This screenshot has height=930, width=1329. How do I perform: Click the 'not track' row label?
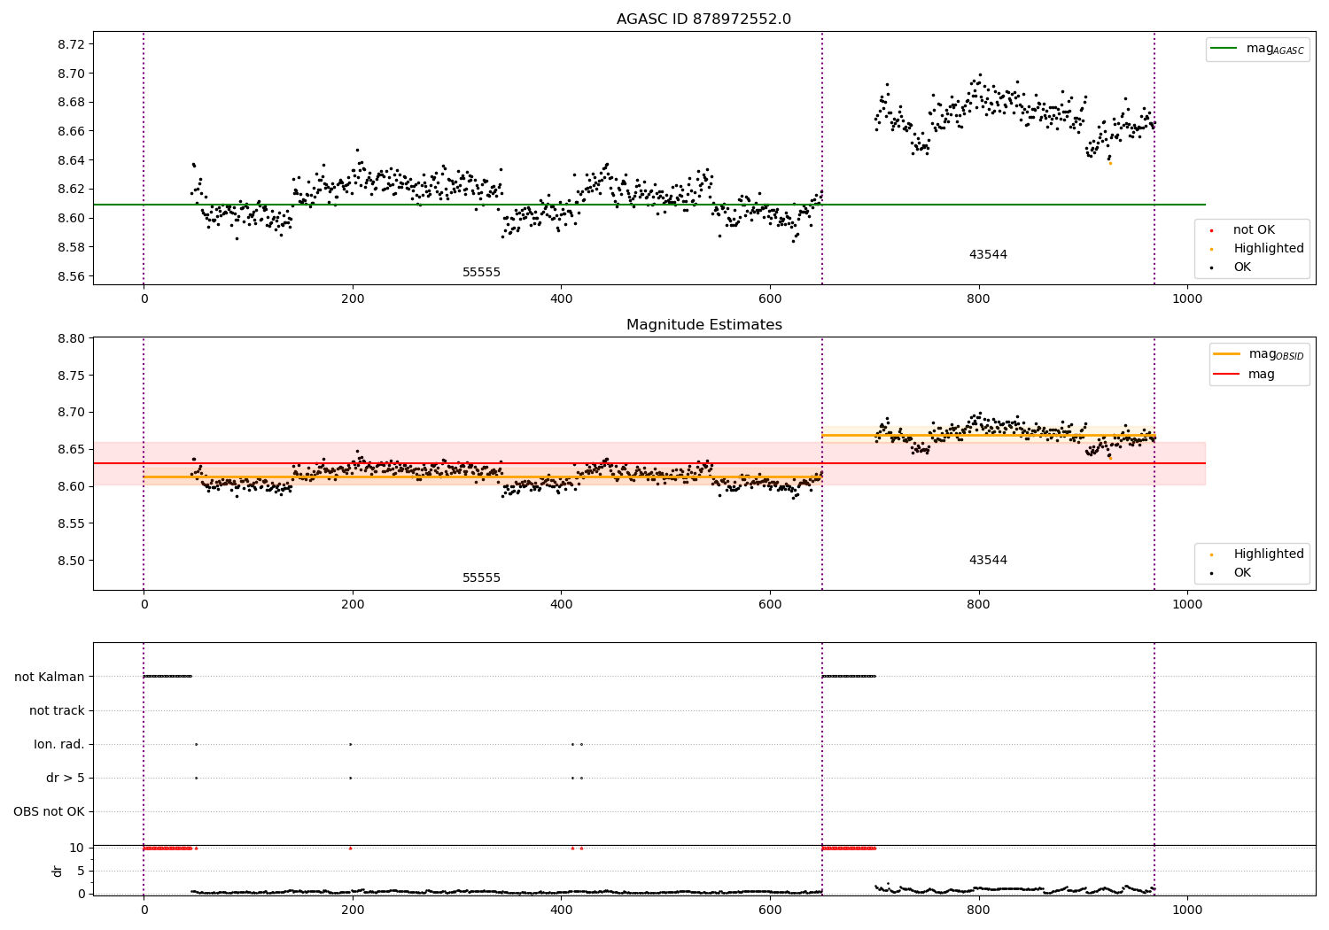[57, 711]
